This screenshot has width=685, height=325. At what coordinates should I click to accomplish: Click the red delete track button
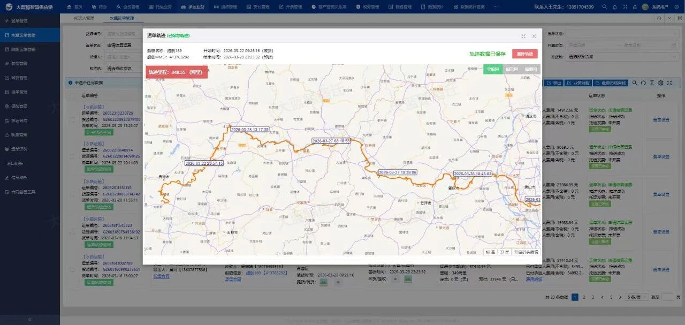(x=524, y=54)
